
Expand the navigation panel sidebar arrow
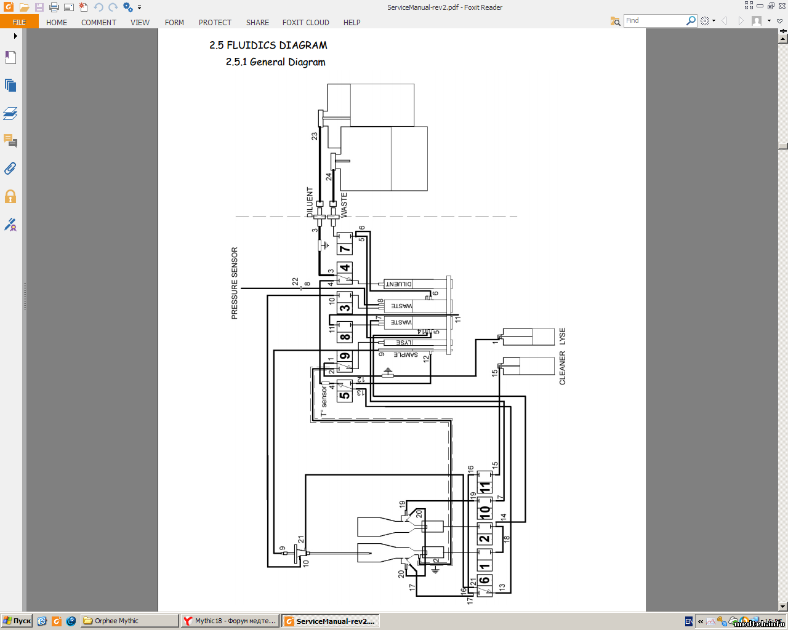(x=15, y=36)
